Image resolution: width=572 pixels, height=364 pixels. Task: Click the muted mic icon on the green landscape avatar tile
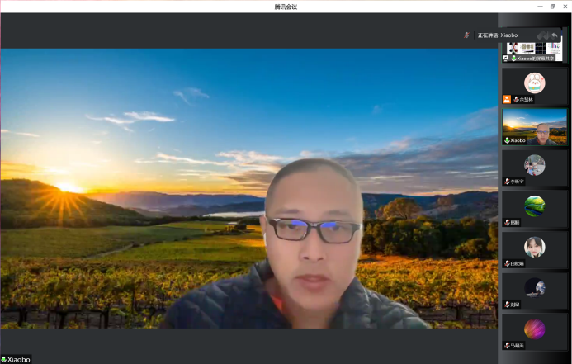[507, 222]
